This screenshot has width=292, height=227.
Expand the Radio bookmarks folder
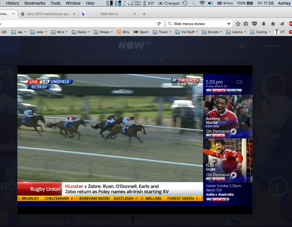(81, 32)
